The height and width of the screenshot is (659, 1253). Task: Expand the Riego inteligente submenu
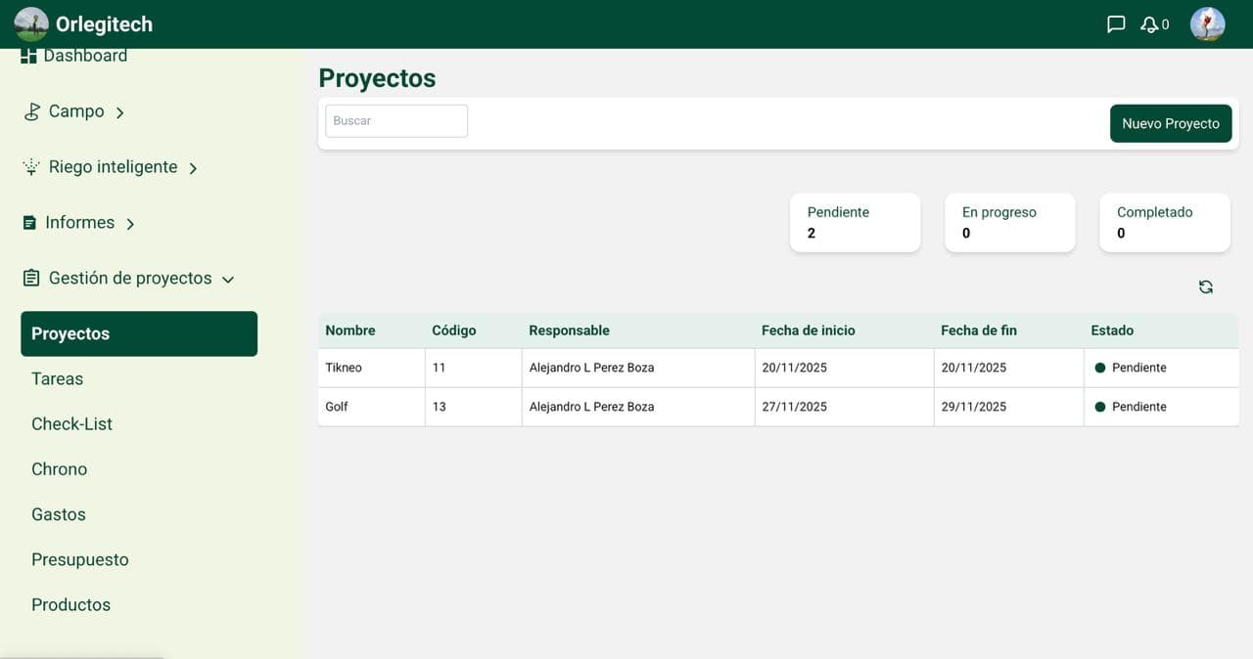pos(194,166)
